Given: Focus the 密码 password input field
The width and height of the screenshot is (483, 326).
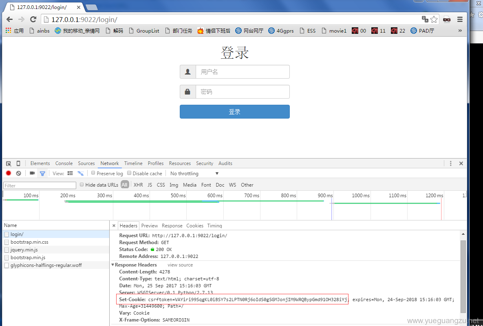Looking at the screenshot, I should point(243,92).
